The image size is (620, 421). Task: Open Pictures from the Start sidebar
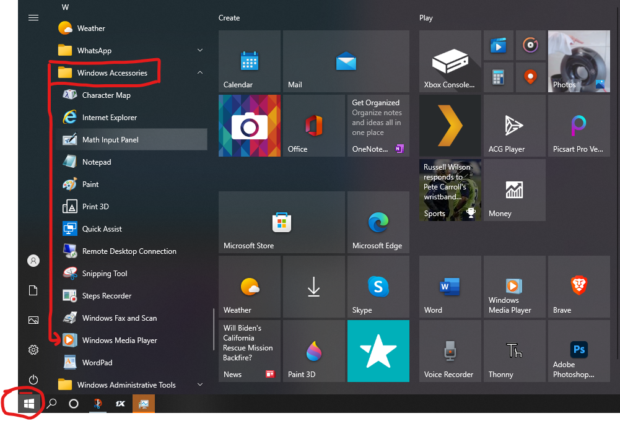[x=33, y=320]
